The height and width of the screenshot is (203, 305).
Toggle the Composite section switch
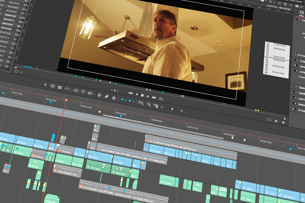[x=296, y=71]
